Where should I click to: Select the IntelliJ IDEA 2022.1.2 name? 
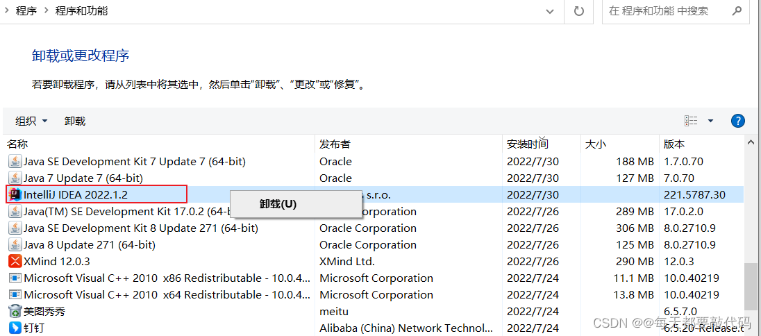(76, 194)
